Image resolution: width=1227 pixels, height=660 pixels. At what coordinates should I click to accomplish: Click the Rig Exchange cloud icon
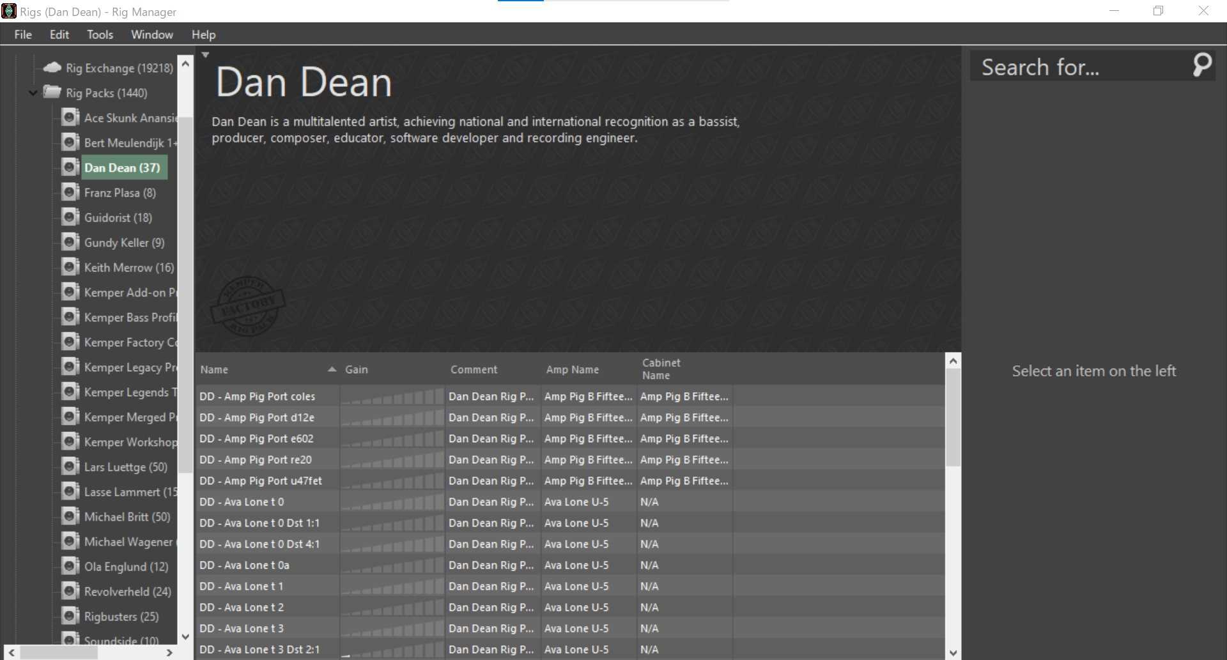click(52, 67)
